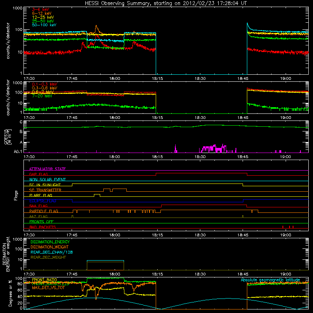Click the SC_TRANSMITTER flag label

(45, 190)
